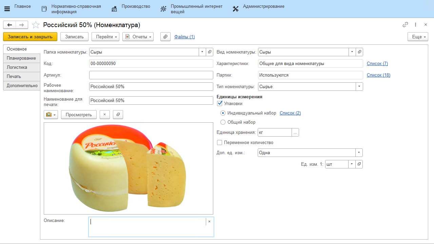Add form to favorites with star icon
This screenshot has height=244, width=434.
36,25
